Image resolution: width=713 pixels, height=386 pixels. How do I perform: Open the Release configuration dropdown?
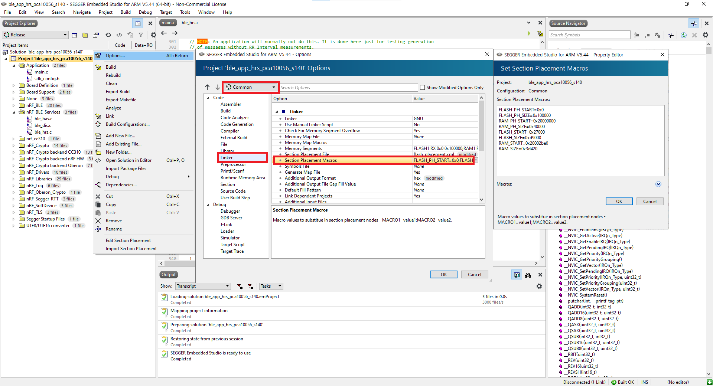[x=36, y=35]
